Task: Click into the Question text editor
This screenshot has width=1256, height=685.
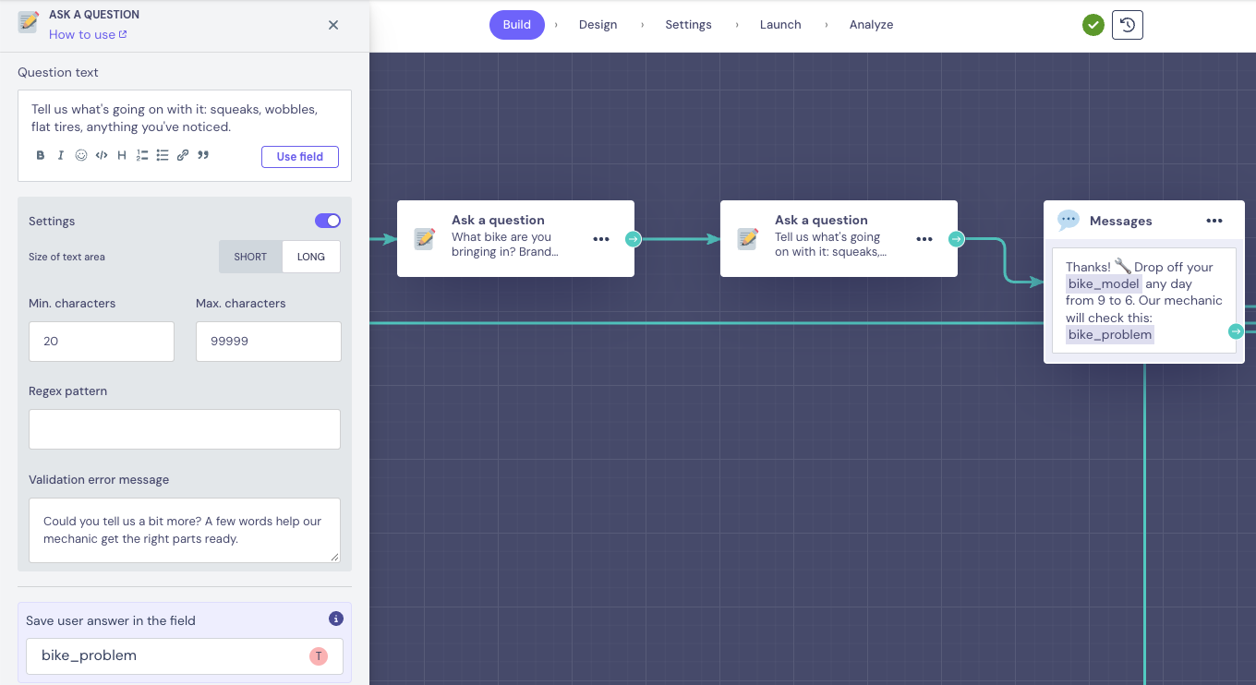Action: pyautogui.click(x=185, y=118)
